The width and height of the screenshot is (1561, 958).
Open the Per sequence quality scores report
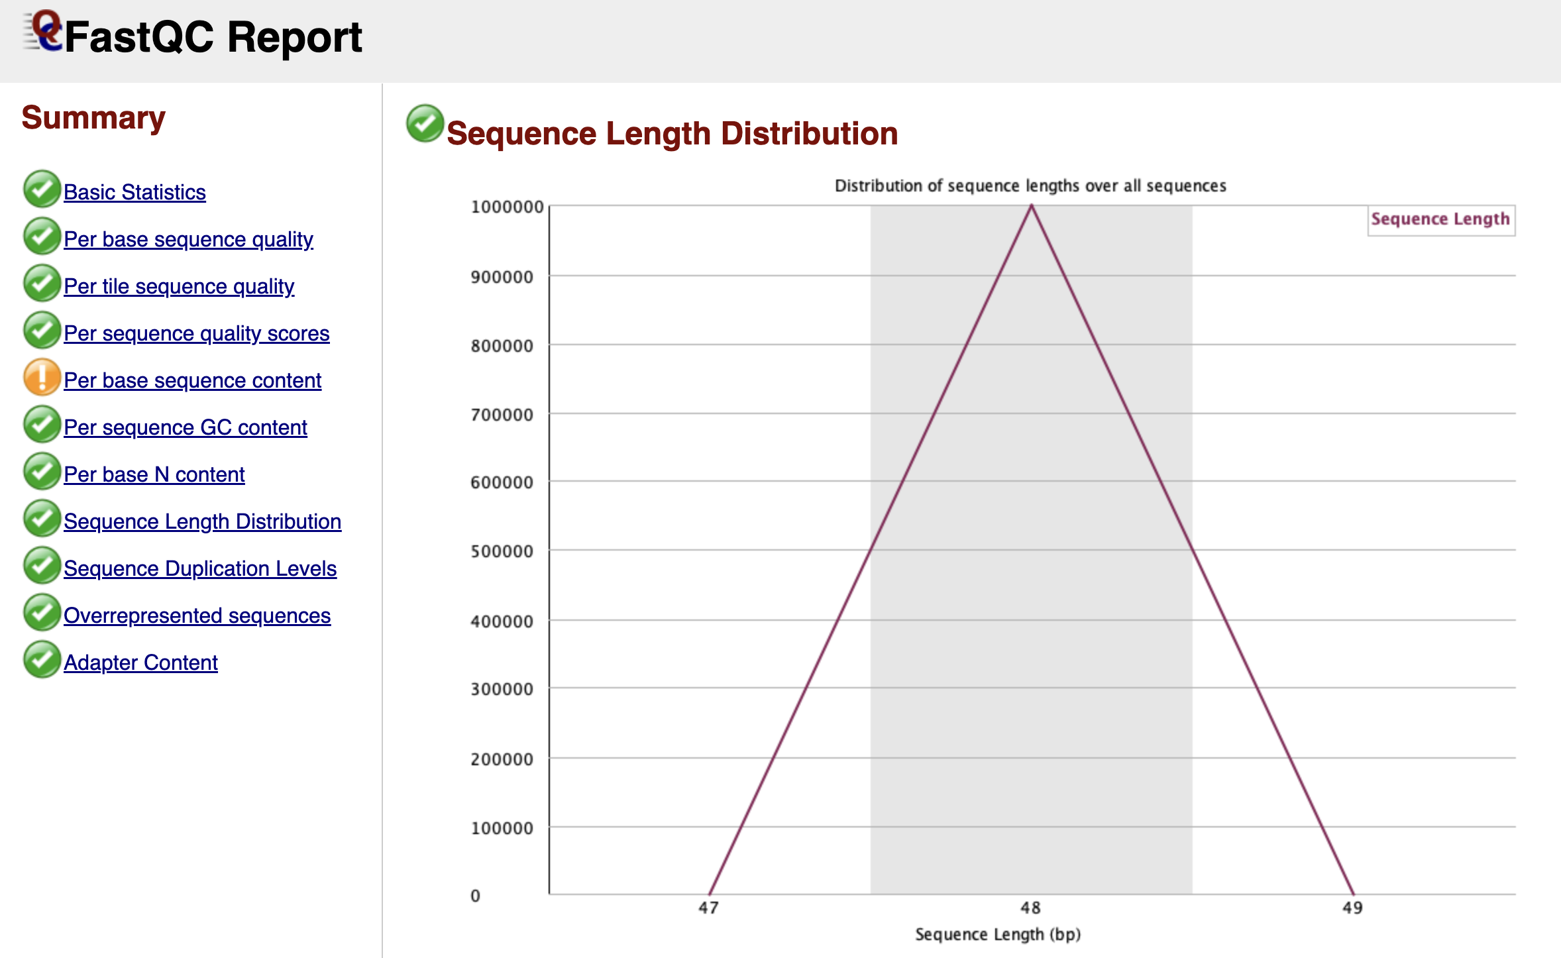[x=196, y=334]
